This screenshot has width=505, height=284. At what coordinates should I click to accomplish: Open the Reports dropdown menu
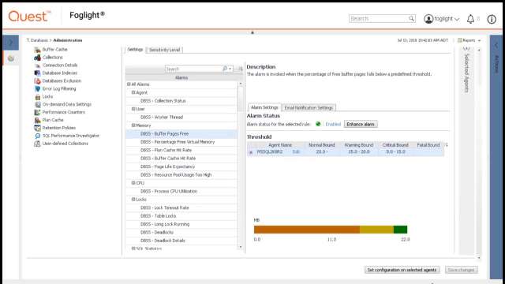469,40
